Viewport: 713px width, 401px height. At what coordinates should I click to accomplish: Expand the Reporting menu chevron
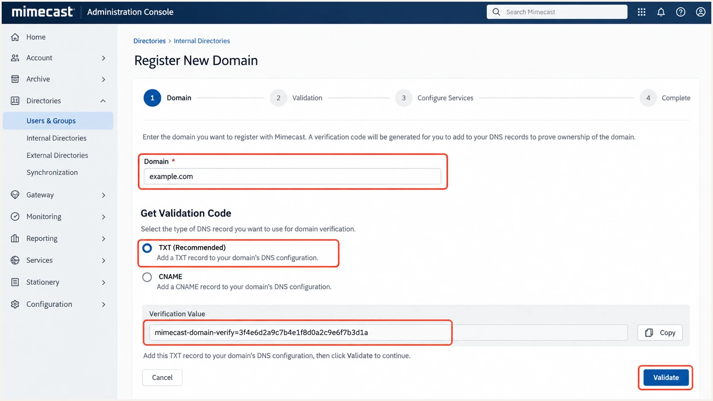(x=104, y=239)
